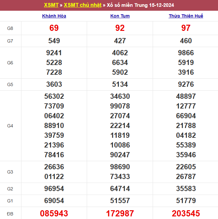218x219 pixels.
Task: Select Kon Tum G1 number 51557
Action: (120, 201)
